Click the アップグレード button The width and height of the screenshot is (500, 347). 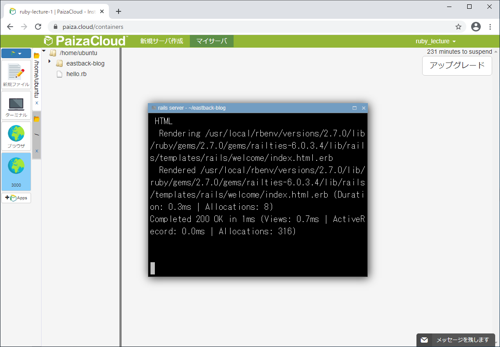pyautogui.click(x=457, y=66)
